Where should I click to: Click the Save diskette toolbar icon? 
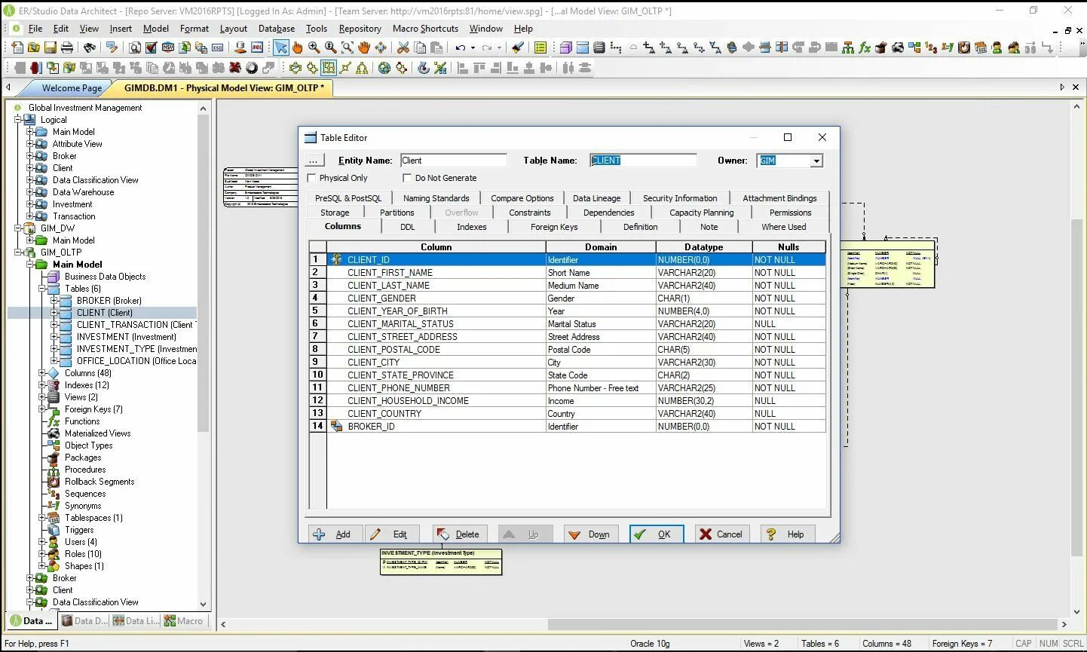(51, 47)
